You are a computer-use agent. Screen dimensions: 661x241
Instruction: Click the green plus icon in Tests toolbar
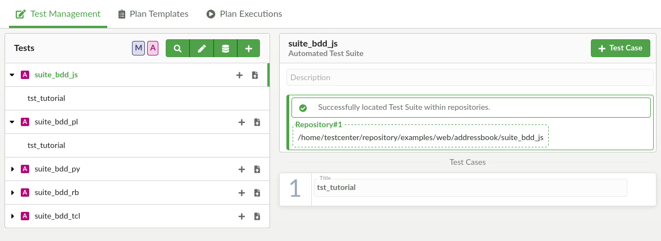tap(249, 49)
